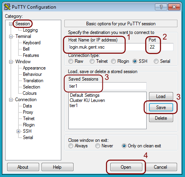Open the Keyboard settings category
Viewport: 185px width, 177px height.
click(x=32, y=43)
